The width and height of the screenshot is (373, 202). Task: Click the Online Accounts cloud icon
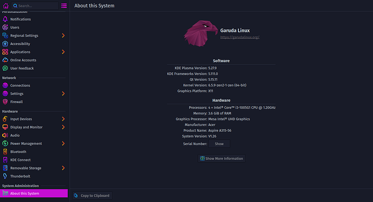click(5, 60)
